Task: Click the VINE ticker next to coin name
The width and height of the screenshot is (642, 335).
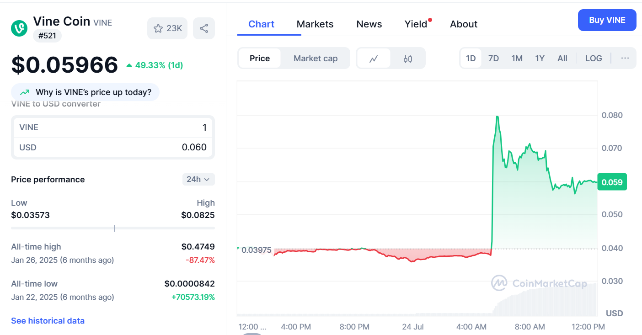Action: pos(102,22)
